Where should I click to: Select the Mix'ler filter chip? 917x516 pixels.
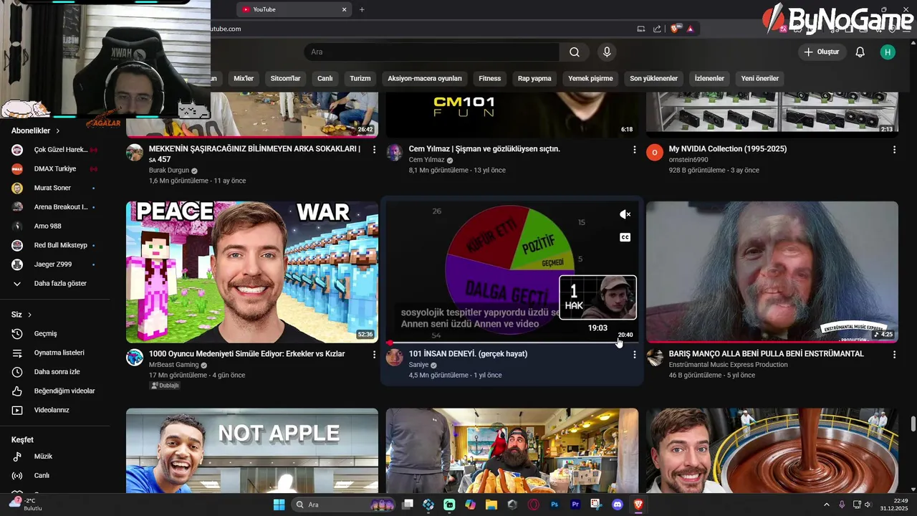coord(244,78)
